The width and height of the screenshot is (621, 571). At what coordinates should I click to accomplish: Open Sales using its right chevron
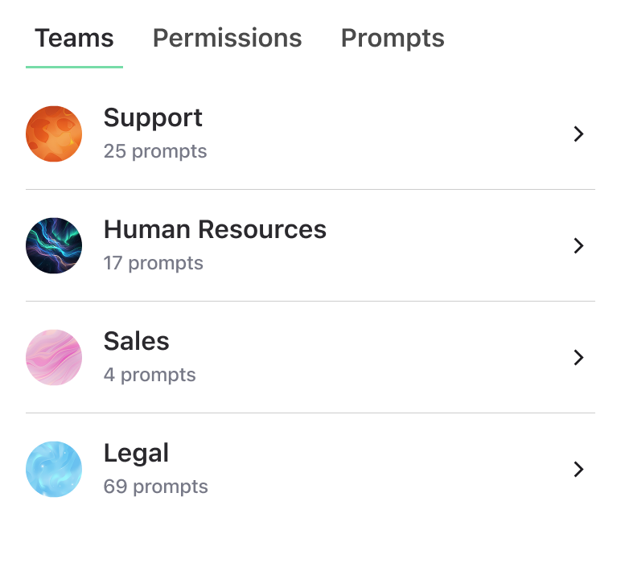tap(578, 358)
